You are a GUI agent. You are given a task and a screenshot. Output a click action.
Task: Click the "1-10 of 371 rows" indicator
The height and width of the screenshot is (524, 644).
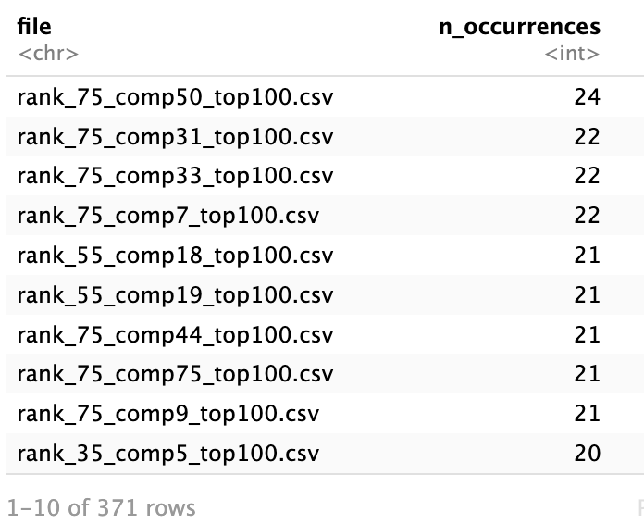[x=101, y=507]
